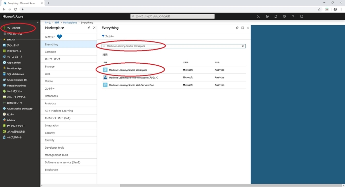Open Cloud Shell from the top bar
The image size is (345, 187).
coord(258,17)
